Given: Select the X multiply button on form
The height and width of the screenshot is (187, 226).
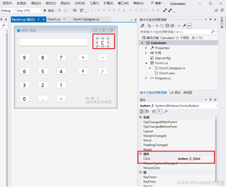Looking at the screenshot, I should [x=83, y=71].
